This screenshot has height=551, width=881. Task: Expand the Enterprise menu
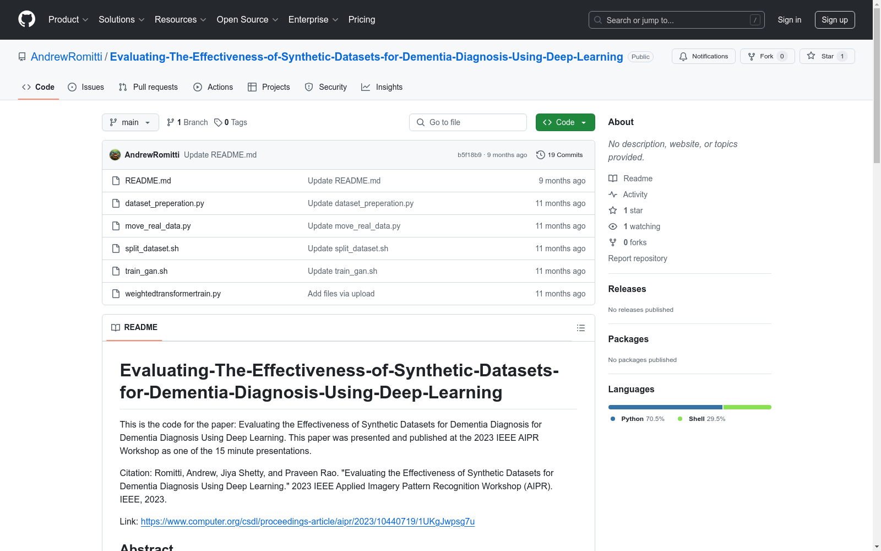[313, 19]
